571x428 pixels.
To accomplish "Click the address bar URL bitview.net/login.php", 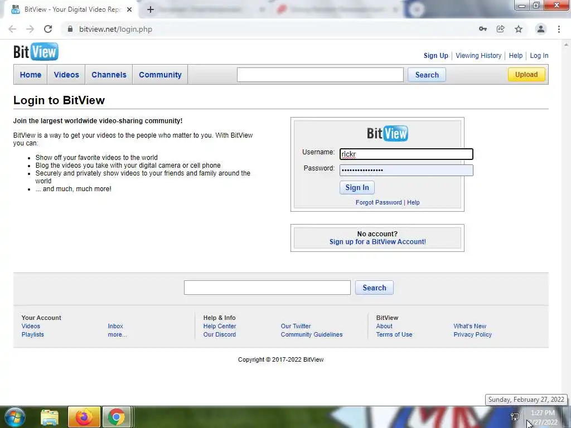I will click(x=115, y=29).
